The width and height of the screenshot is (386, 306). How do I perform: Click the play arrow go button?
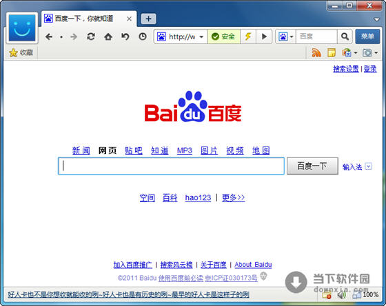[x=264, y=36]
